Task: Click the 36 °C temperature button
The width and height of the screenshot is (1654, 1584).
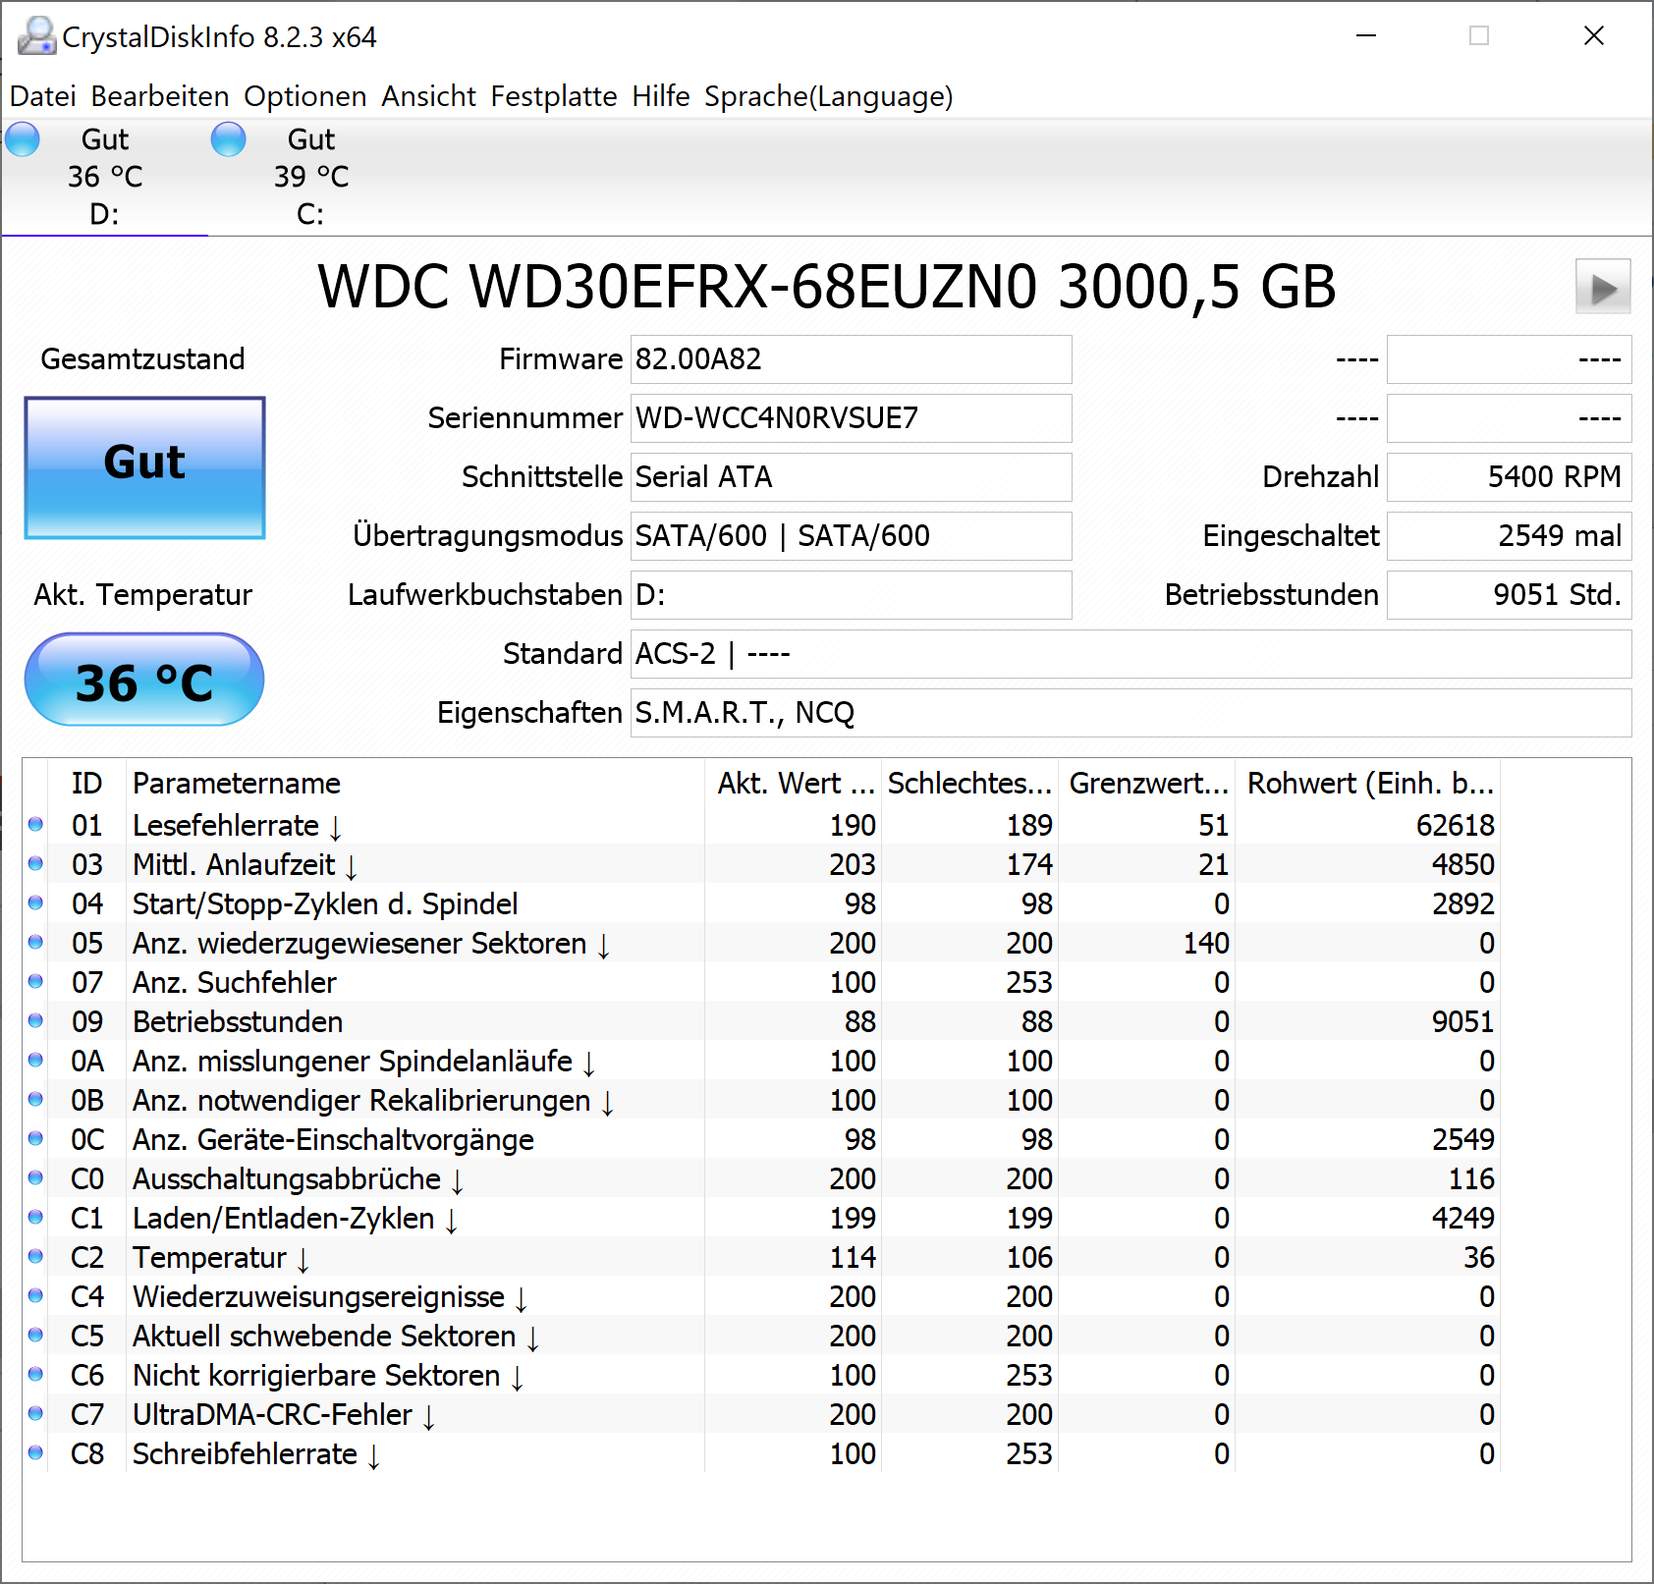Action: pyautogui.click(x=144, y=680)
